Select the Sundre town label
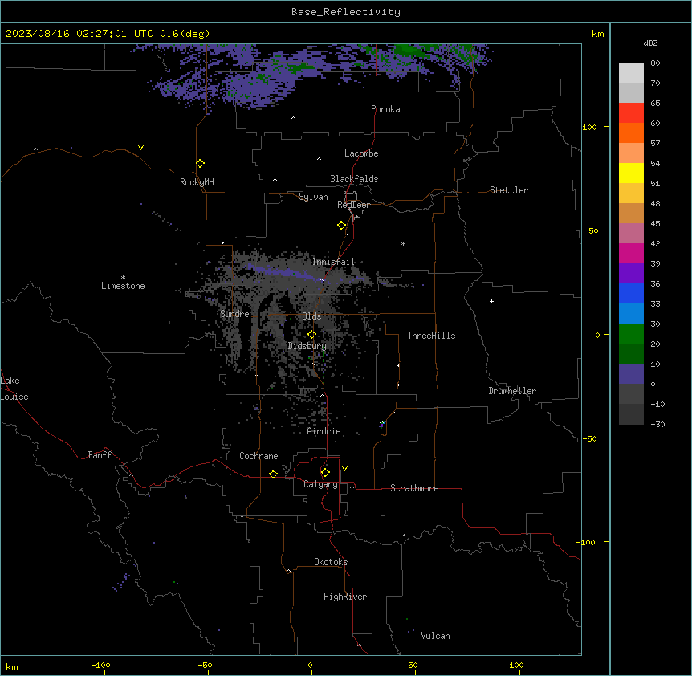Viewport: 692px width, 676px height. click(234, 314)
